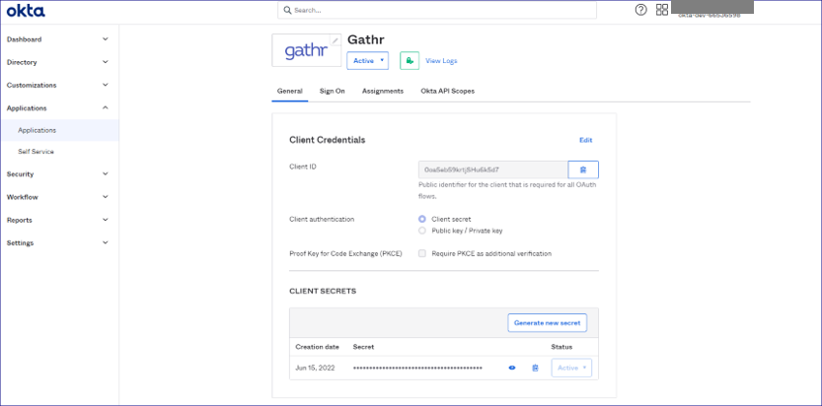Open the Active status dropdown for the app
This screenshot has height=406, width=822.
[369, 61]
